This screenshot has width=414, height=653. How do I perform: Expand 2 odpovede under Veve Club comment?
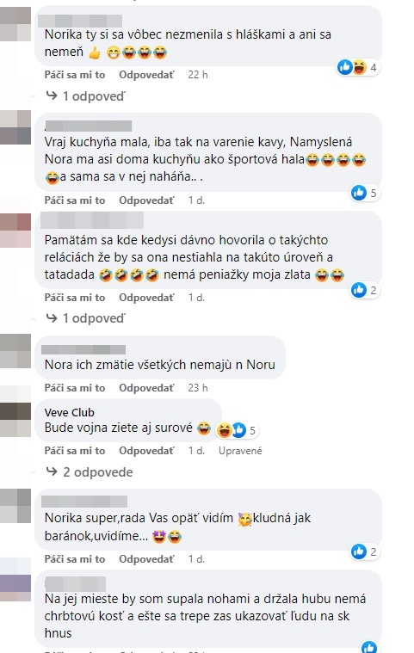(90, 471)
